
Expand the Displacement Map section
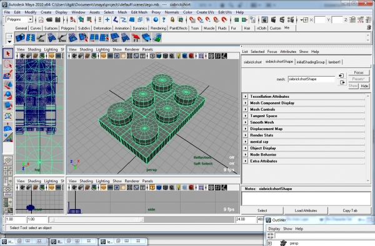tap(246, 128)
